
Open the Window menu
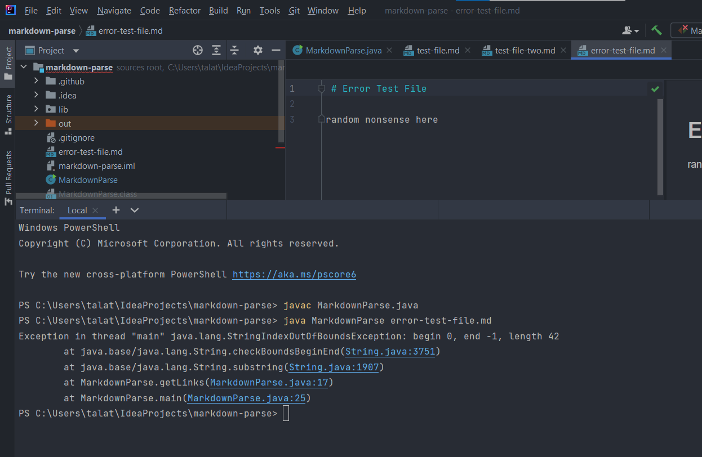tap(323, 11)
